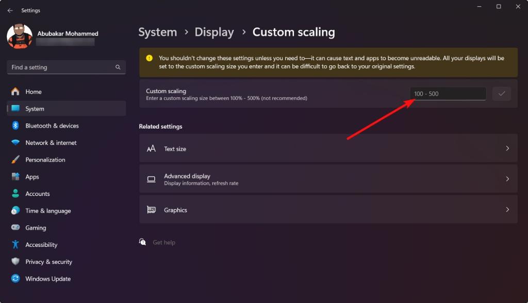The height and width of the screenshot is (303, 528).
Task: Select the Personalization brush icon
Action: point(15,159)
